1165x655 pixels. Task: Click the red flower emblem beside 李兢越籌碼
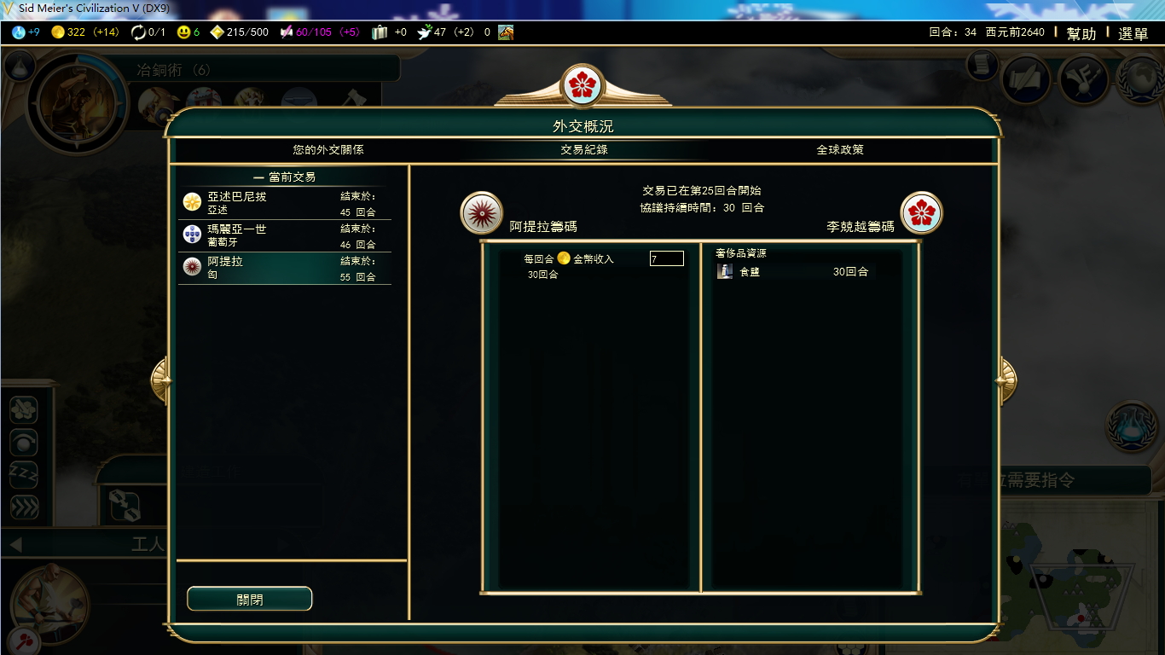922,212
